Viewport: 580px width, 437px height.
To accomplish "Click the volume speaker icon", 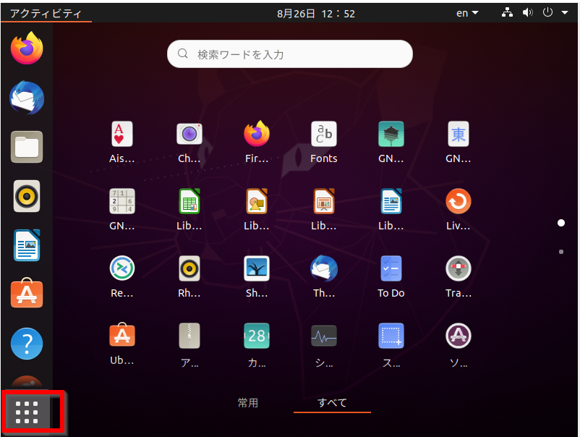I will (x=527, y=13).
